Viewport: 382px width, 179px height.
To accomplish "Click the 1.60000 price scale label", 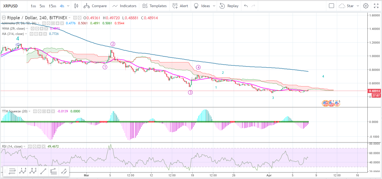I will click(x=375, y=15).
